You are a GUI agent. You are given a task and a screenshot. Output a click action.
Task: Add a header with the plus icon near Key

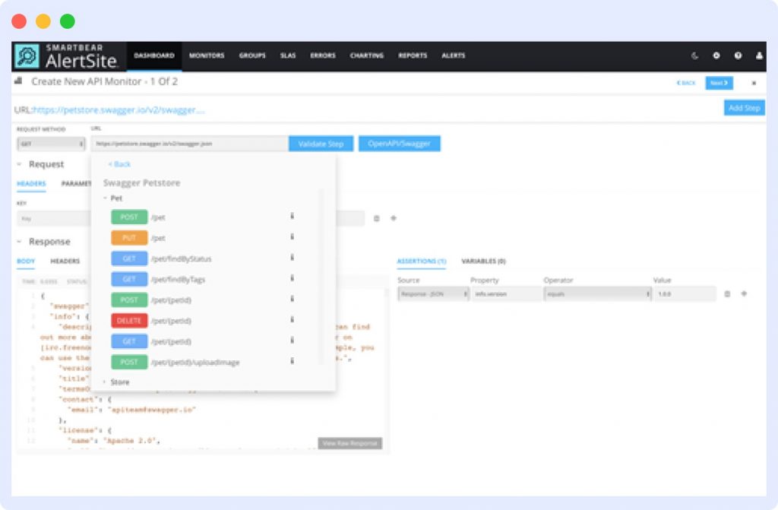point(394,218)
